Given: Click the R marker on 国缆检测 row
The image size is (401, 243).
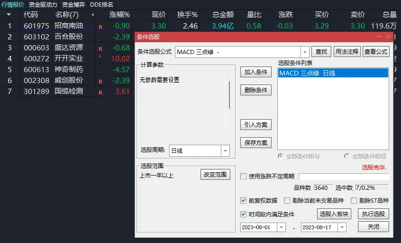Looking at the screenshot, I should pyautogui.click(x=100, y=93).
